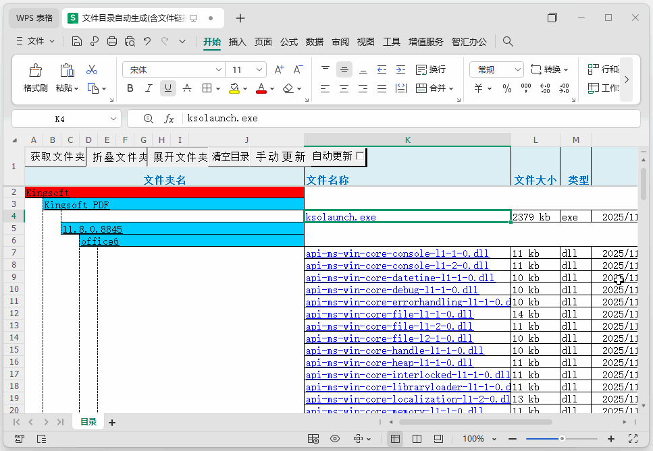The width and height of the screenshot is (653, 451).
Task: Click the 展开文件夹 button
Action: pyautogui.click(x=178, y=156)
